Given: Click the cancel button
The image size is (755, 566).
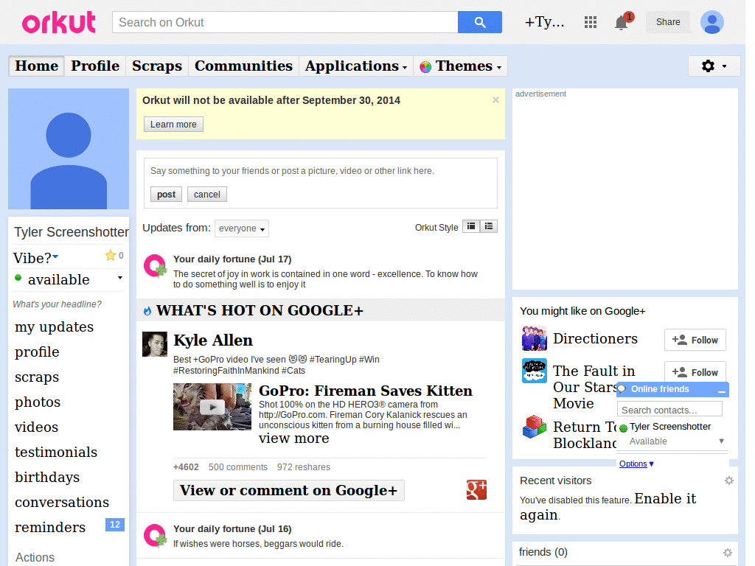Looking at the screenshot, I should coord(207,195).
